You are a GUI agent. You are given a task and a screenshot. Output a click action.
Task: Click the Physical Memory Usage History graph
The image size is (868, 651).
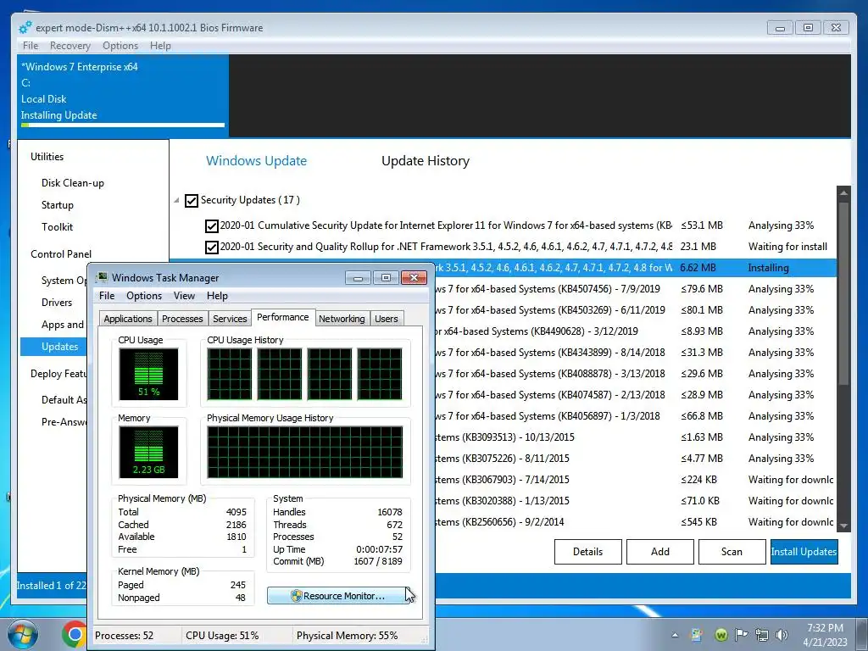pyautogui.click(x=305, y=452)
